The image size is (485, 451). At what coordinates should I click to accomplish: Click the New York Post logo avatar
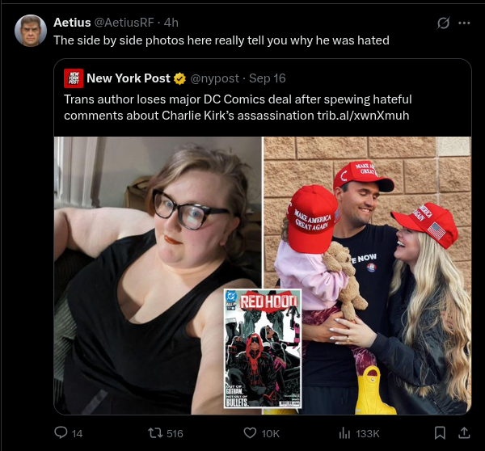pos(74,78)
